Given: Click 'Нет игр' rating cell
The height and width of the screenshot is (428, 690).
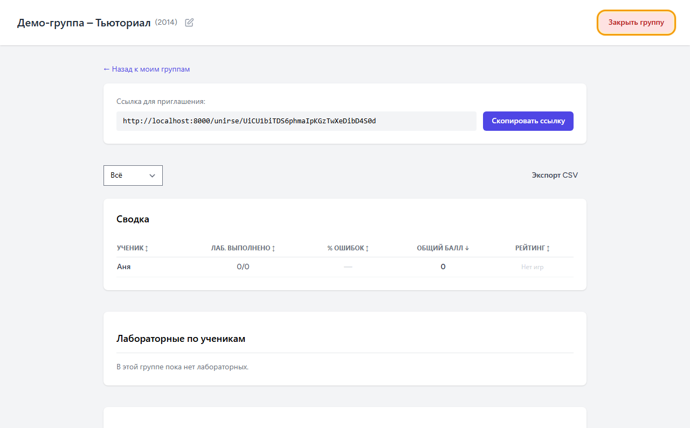Looking at the screenshot, I should pyautogui.click(x=533, y=267).
